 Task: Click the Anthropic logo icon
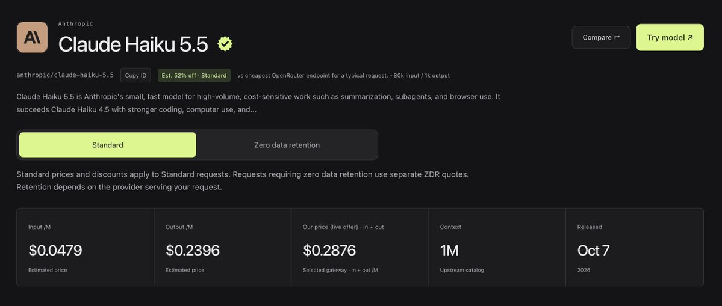coord(33,37)
